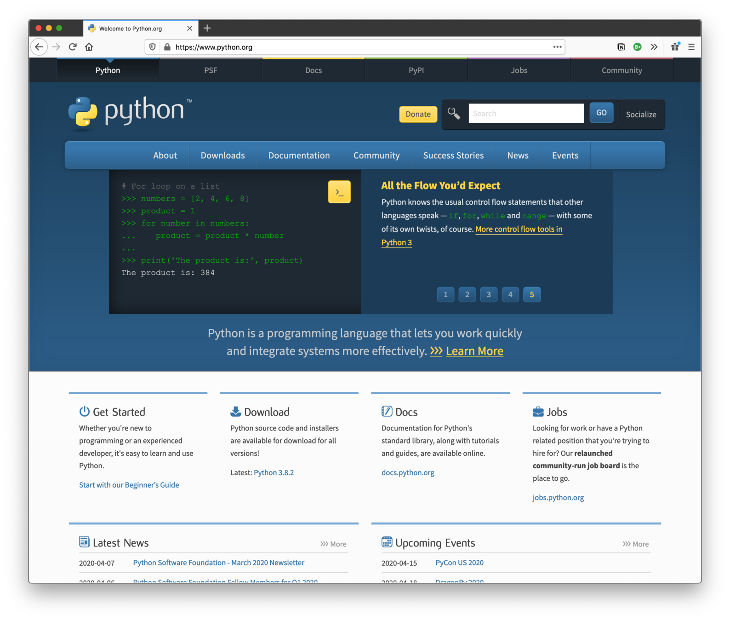Image resolution: width=730 pixels, height=621 pixels.
Task: Click More beside Latest News
Action: click(x=333, y=544)
